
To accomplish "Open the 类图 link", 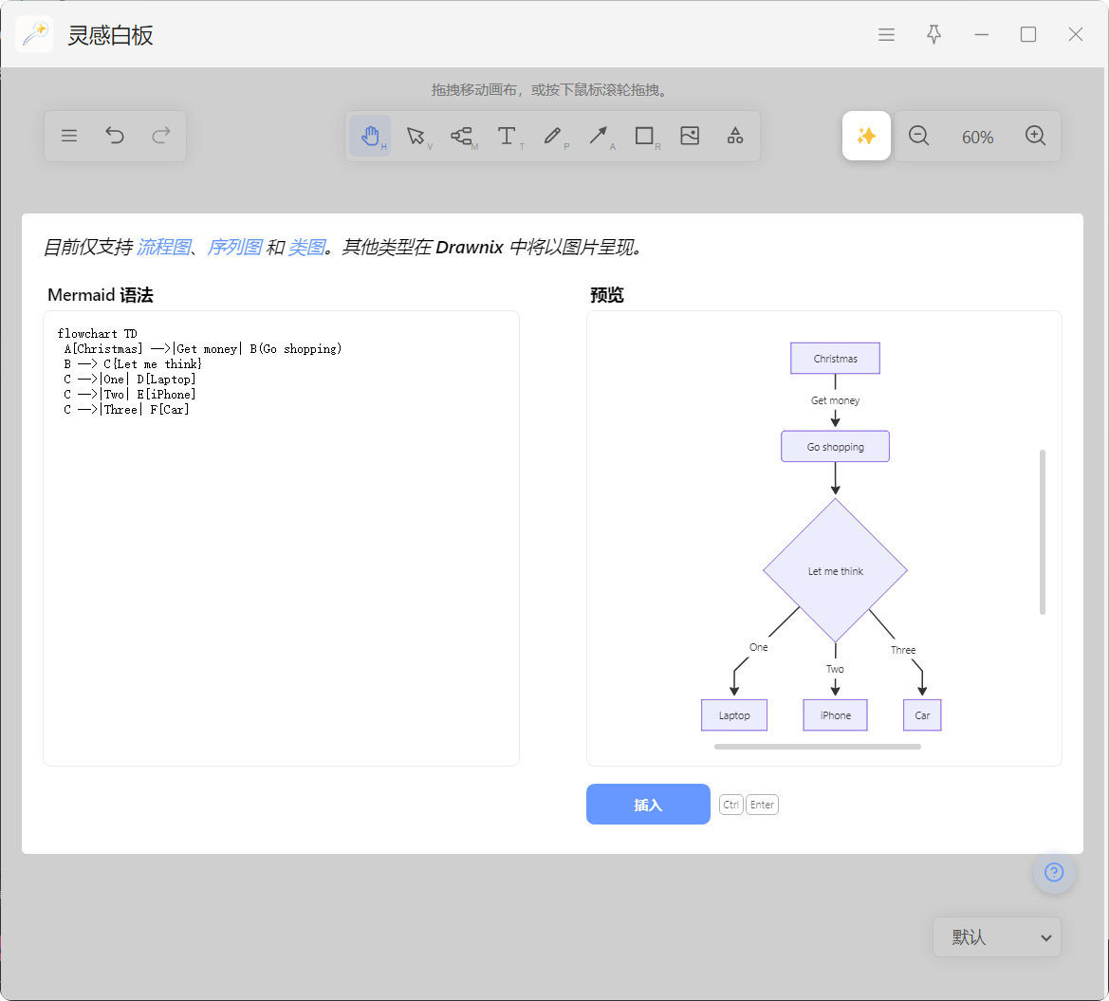I will tap(306, 247).
